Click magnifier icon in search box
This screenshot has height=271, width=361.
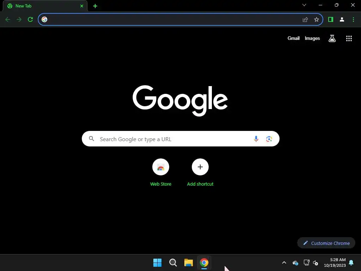[92, 139]
